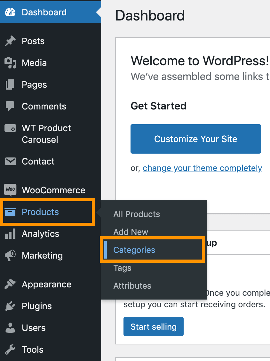The width and height of the screenshot is (270, 361).
Task: Click the Start selling button
Action: coord(154,326)
